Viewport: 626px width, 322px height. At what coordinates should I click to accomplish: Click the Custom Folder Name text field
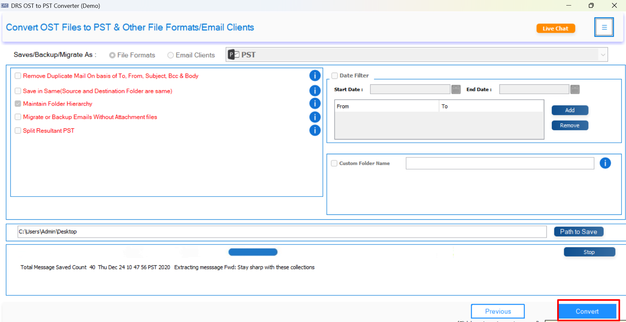click(500, 163)
